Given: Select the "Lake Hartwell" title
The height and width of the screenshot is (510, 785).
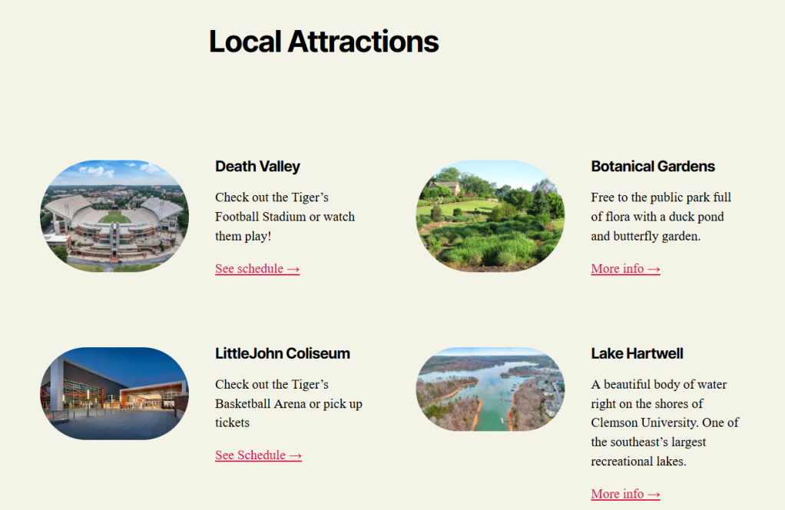Looking at the screenshot, I should pos(637,353).
